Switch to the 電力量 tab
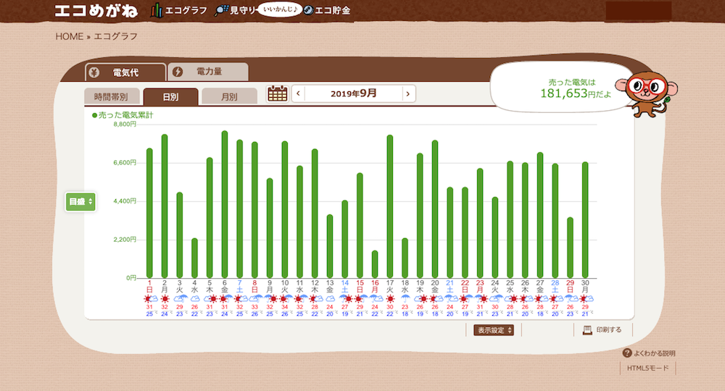Image resolution: width=725 pixels, height=391 pixels. [x=208, y=72]
